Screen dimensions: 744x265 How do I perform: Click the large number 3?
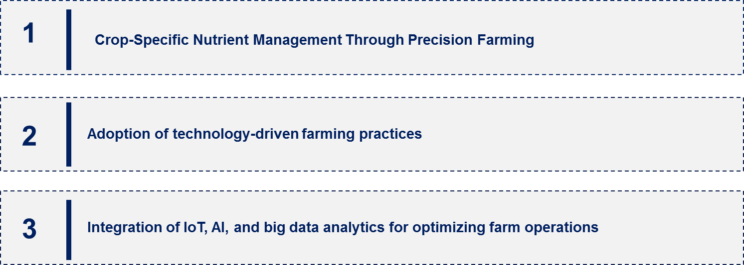click(x=29, y=229)
